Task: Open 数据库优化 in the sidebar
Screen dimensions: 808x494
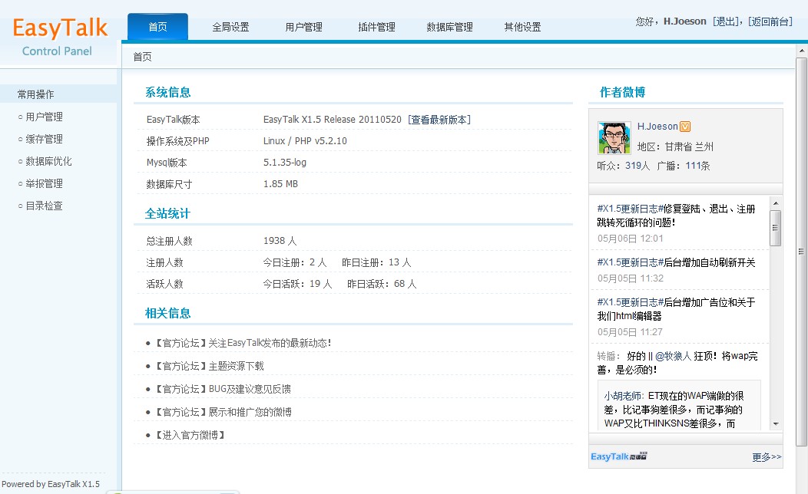Action: coord(48,162)
